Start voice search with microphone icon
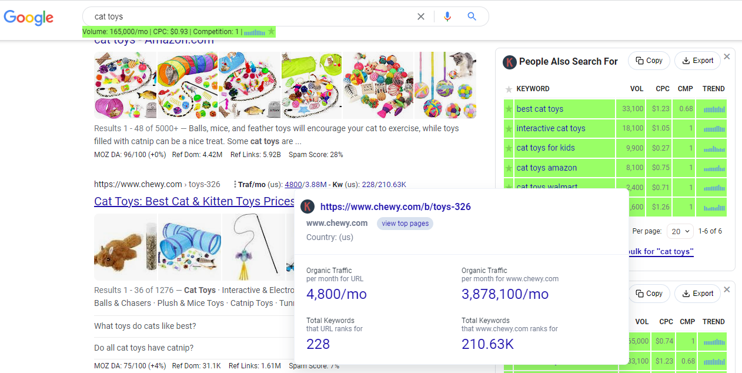 pos(447,16)
